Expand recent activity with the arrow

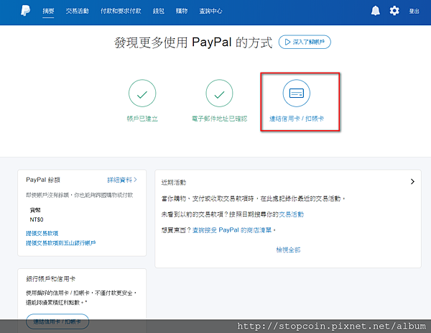click(x=412, y=182)
